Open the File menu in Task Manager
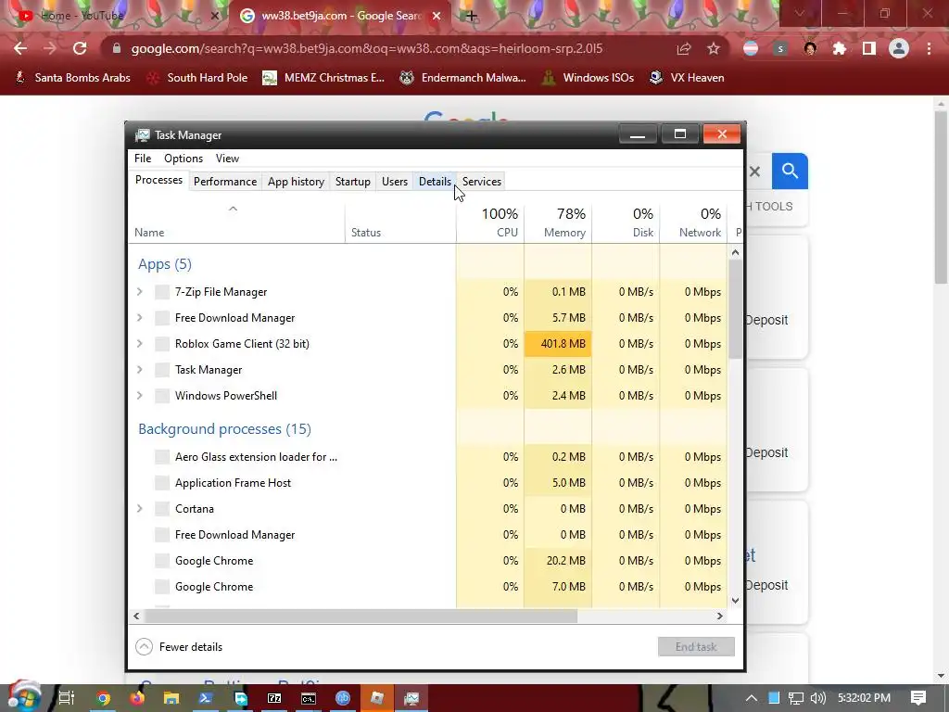 point(143,158)
